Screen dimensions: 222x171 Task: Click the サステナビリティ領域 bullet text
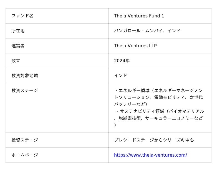[x=142, y=111]
